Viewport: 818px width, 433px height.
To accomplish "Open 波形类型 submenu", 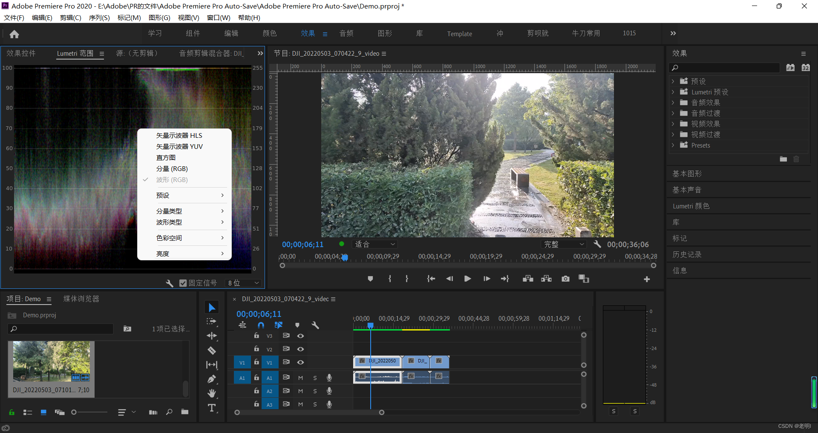I will click(x=184, y=222).
